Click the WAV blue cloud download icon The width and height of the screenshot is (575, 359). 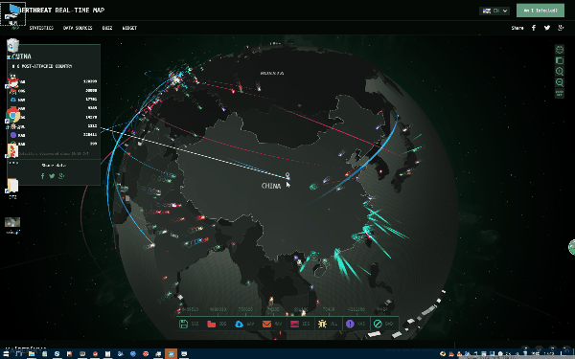point(239,324)
